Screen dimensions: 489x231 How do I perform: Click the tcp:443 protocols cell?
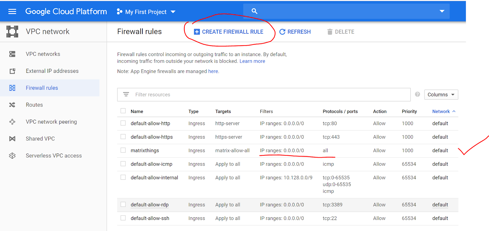(x=331, y=137)
